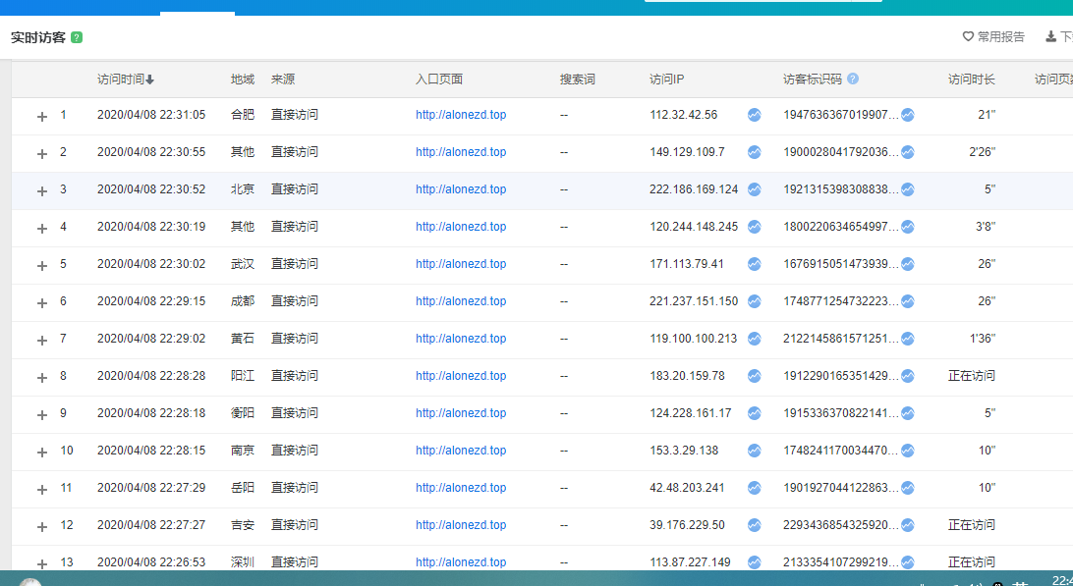Screen dimensions: 1073x586
Task: Select IP address 113.87.227.149
Action: click(690, 562)
